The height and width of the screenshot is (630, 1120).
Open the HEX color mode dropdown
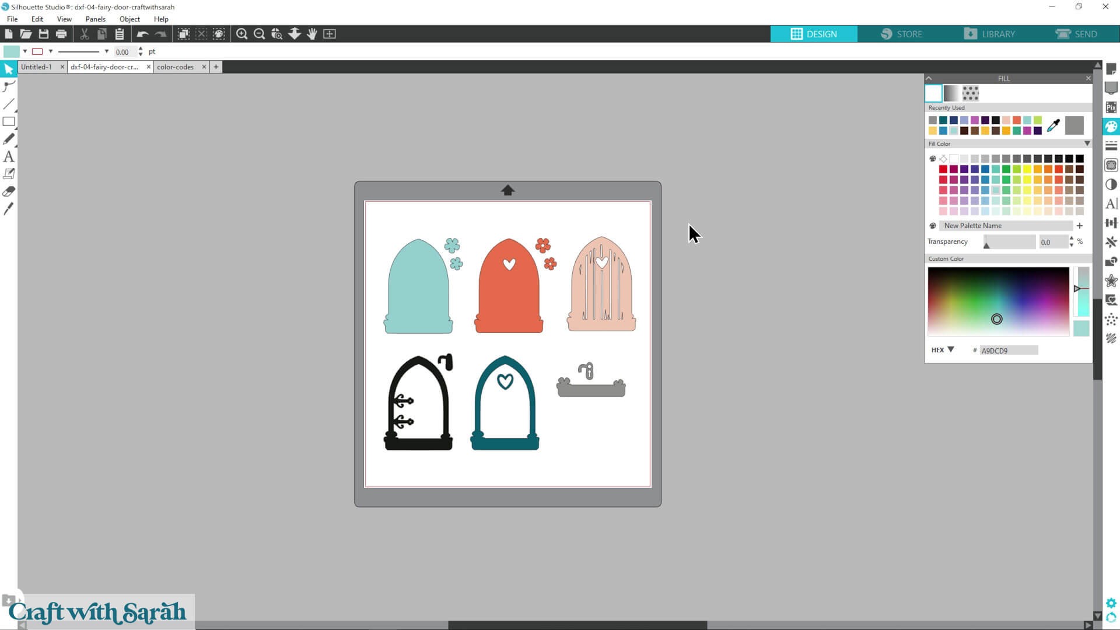(x=951, y=350)
